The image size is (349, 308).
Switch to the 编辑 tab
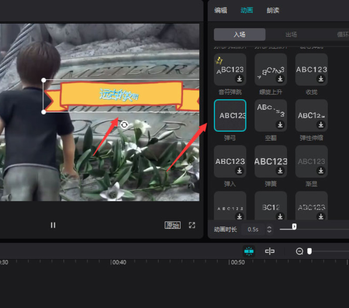point(221,10)
